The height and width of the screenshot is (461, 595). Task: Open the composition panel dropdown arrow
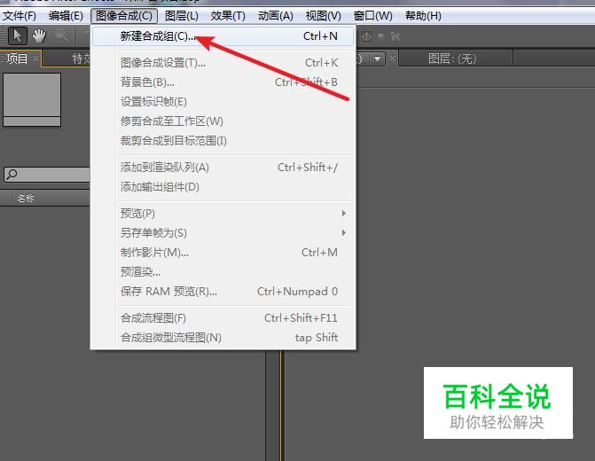pos(377,59)
